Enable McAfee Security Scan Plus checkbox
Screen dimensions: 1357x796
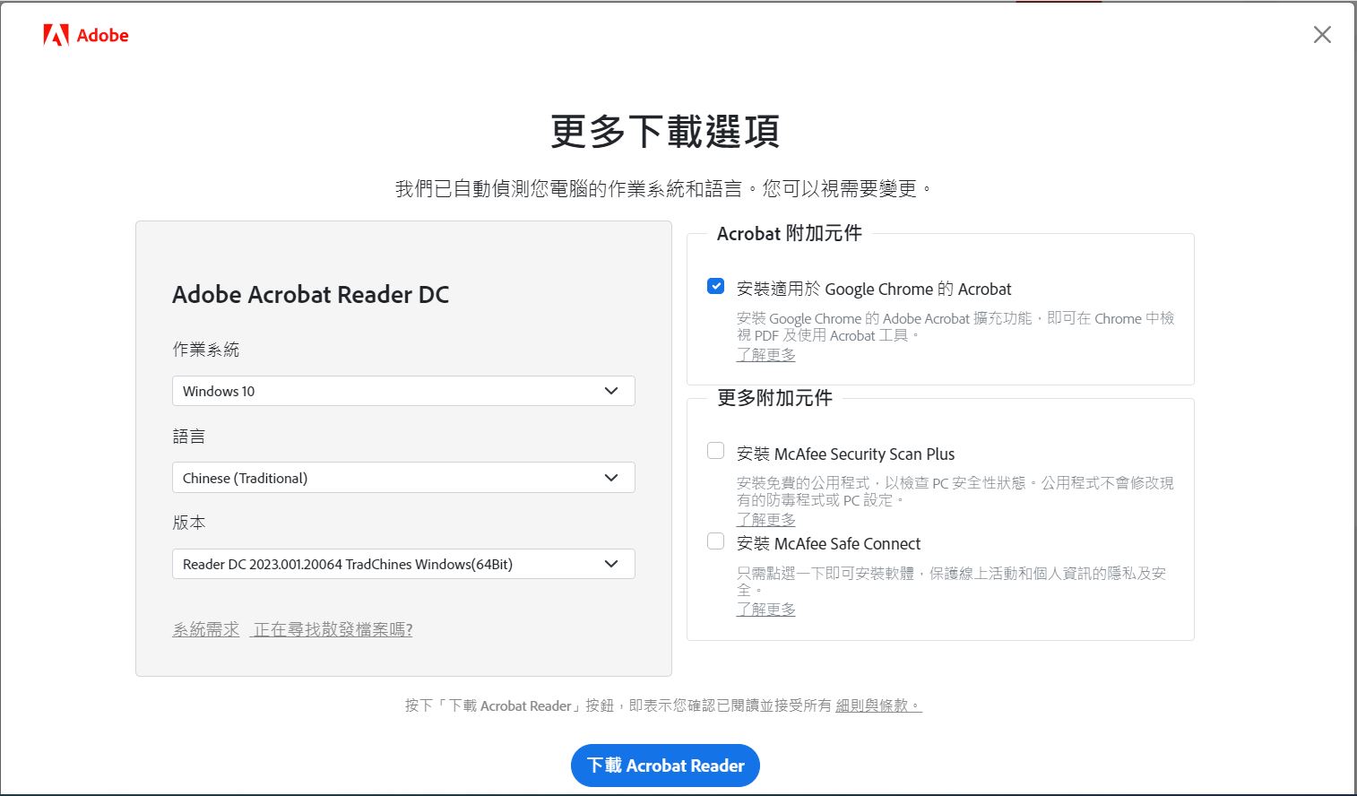715,450
